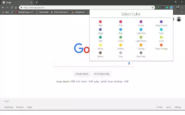Select the Deep Purple swatch
Screen dimensions: 185x115
coord(161,22)
